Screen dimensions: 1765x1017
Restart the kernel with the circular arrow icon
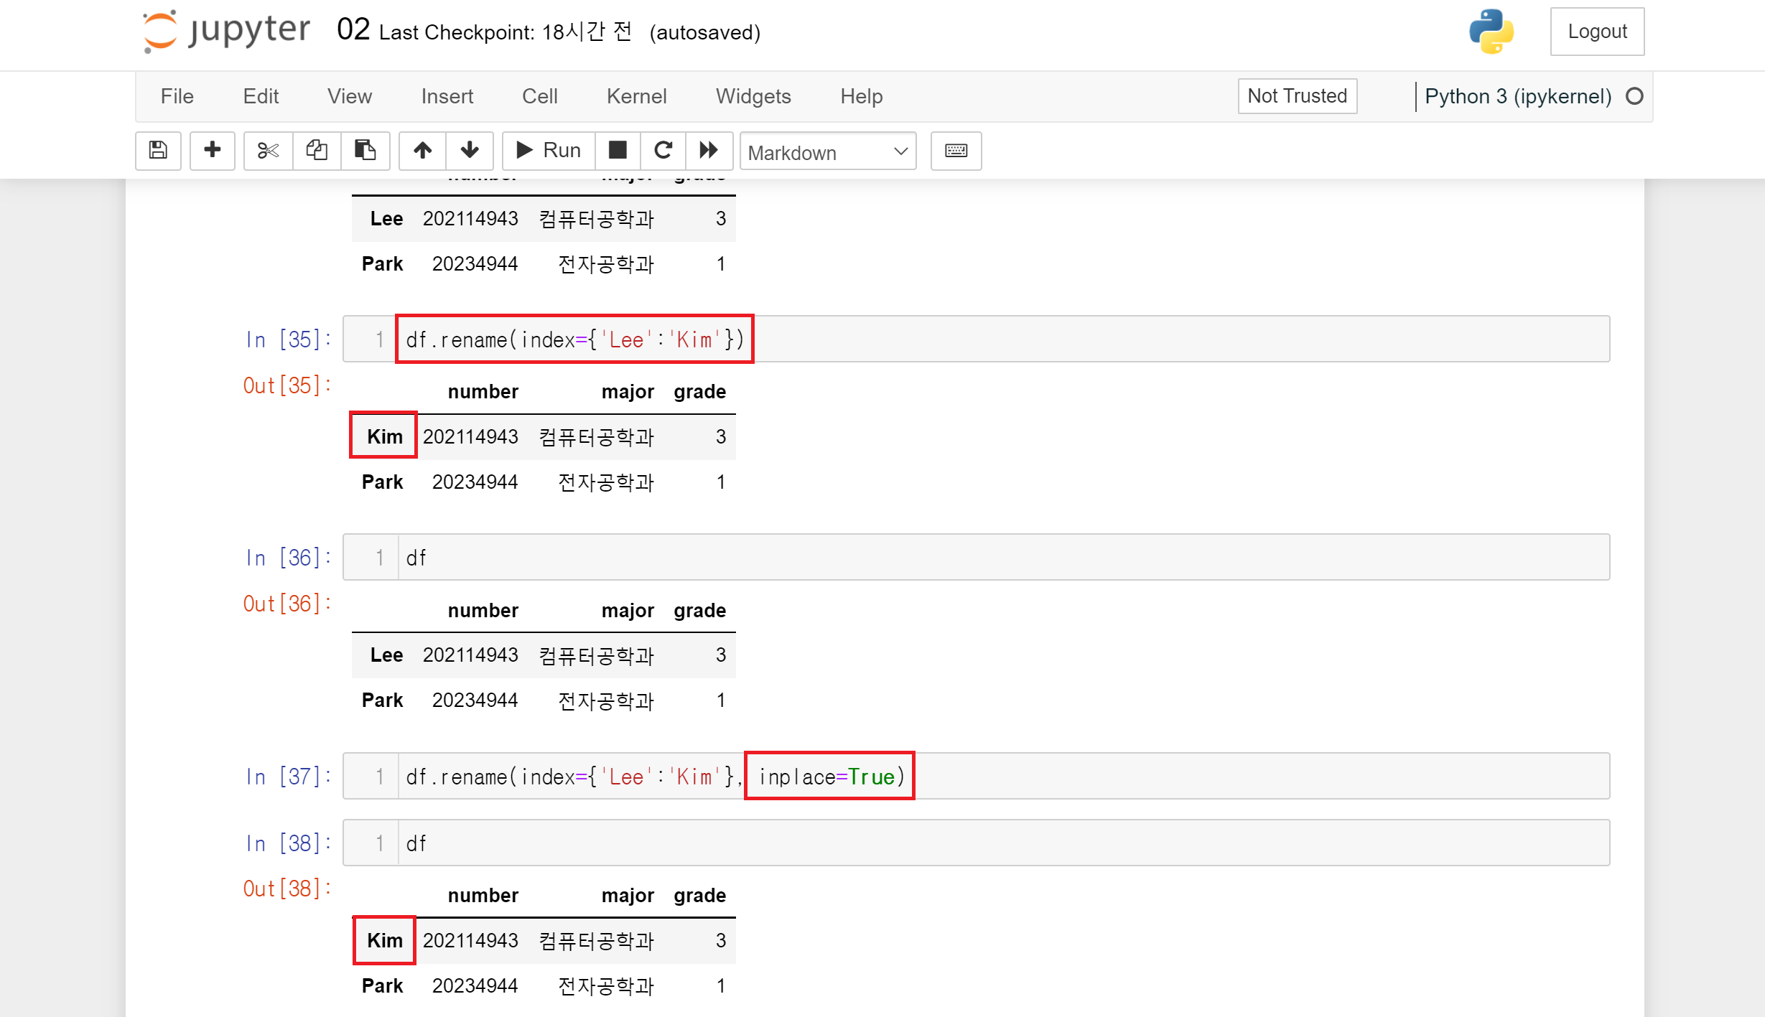click(x=663, y=151)
